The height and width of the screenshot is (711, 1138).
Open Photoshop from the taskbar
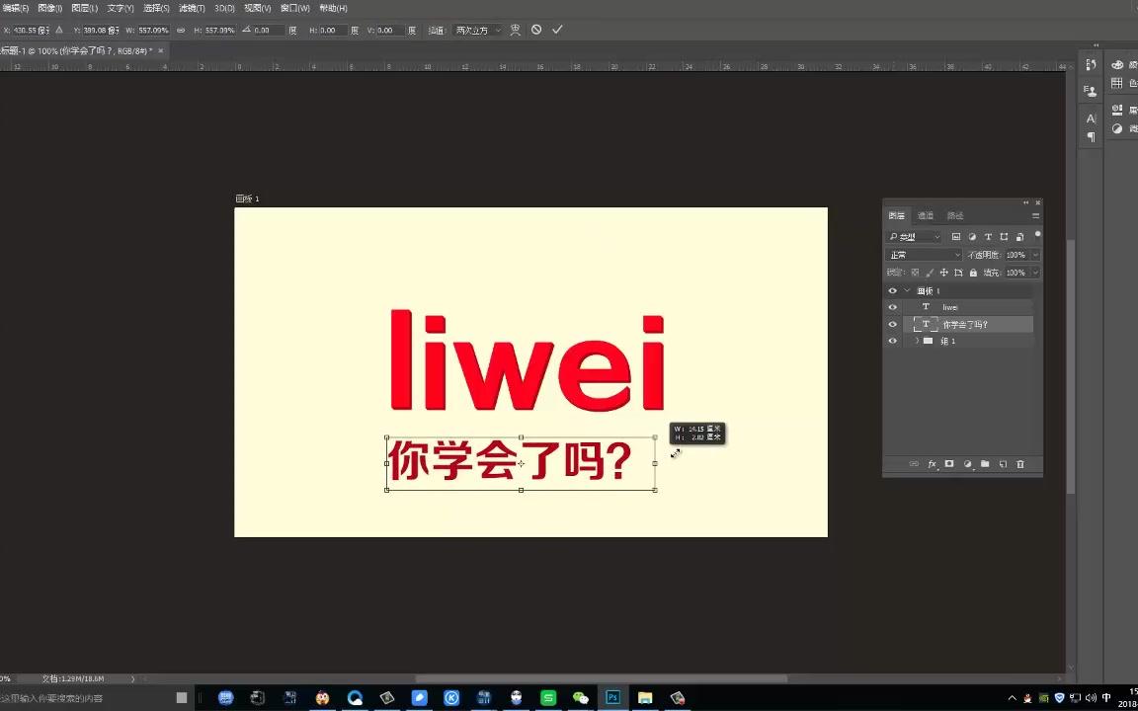pos(613,697)
